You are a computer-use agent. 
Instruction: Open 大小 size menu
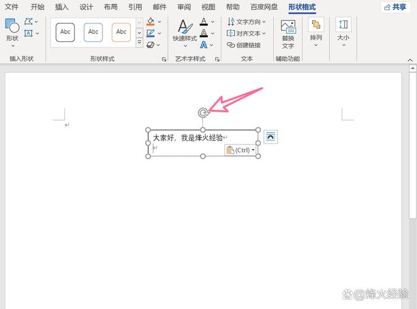[x=344, y=33]
